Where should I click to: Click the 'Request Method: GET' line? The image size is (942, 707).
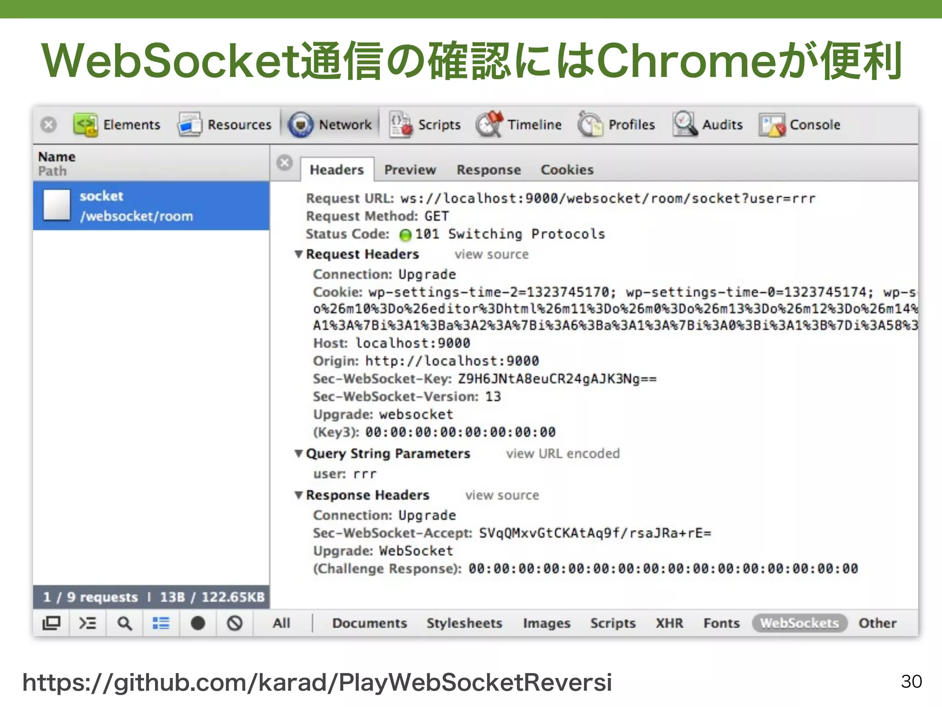[377, 216]
